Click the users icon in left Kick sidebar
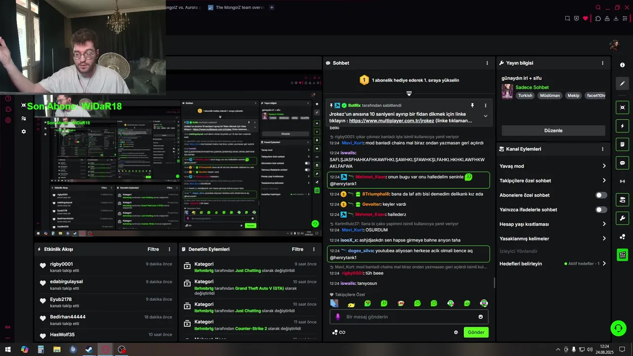Screen dimensions: 633x356 coord(24,119)
